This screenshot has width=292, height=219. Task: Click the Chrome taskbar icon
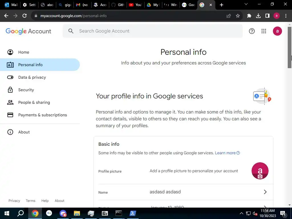[x=35, y=213]
